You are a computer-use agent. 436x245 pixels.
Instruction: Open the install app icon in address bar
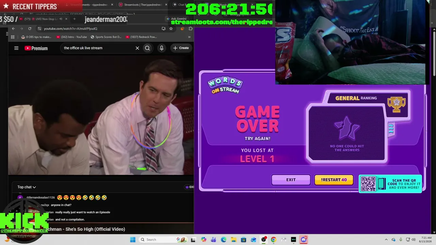coord(163,29)
